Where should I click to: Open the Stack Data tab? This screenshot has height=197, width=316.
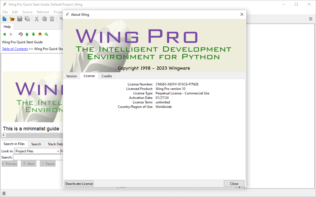(54, 144)
